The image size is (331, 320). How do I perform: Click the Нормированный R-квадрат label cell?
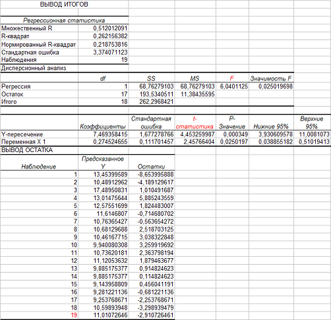point(39,45)
